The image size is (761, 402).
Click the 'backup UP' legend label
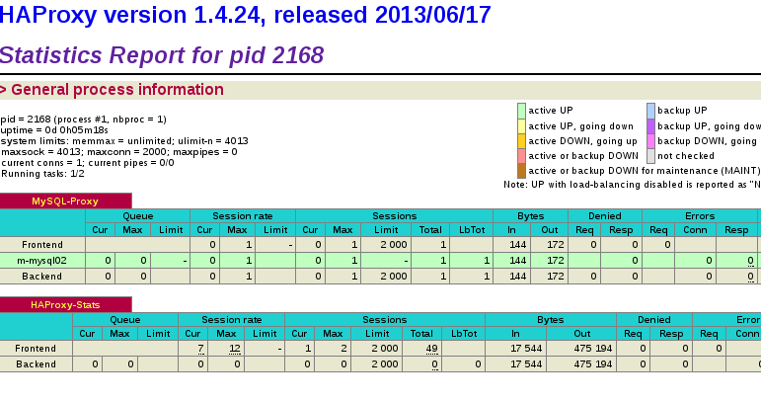click(682, 111)
